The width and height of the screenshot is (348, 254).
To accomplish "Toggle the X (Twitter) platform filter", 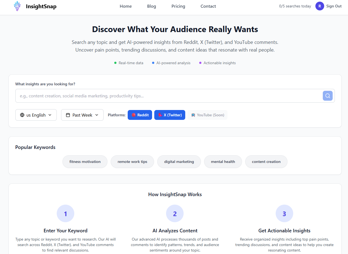I will tap(170, 115).
